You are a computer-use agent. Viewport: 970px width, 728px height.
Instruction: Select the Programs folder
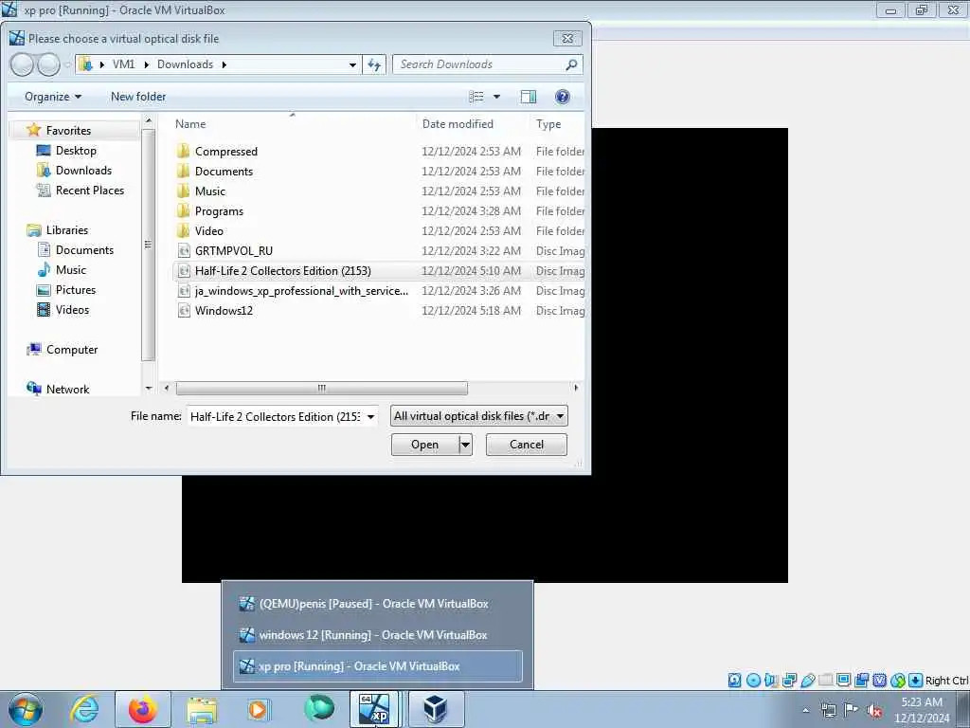click(x=219, y=211)
